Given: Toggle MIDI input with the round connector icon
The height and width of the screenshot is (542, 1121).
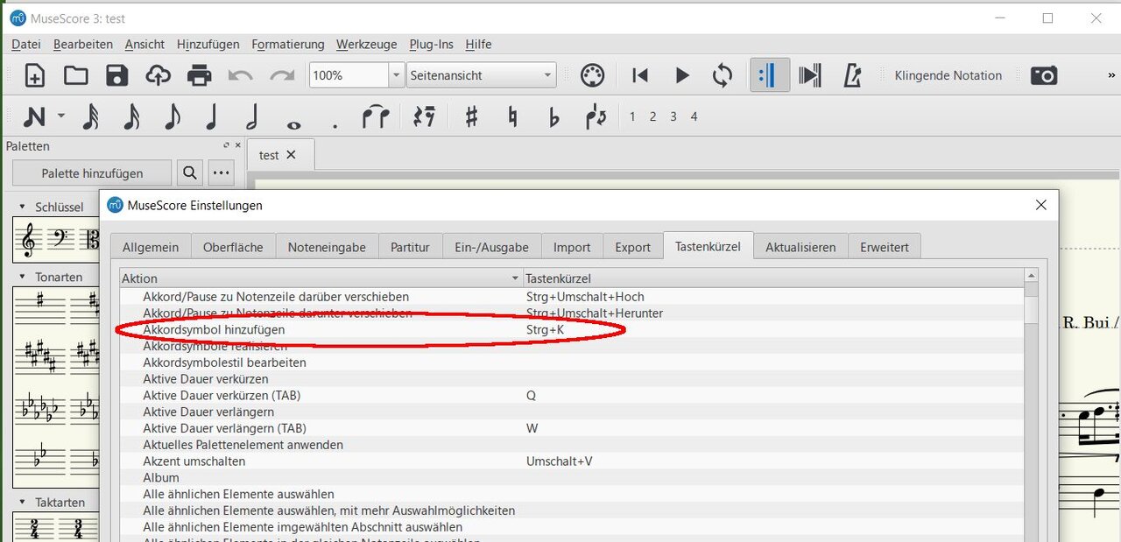Looking at the screenshot, I should tap(593, 75).
